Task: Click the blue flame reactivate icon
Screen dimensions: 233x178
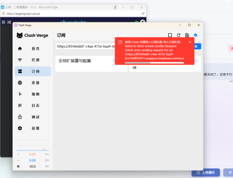Action: point(196,35)
